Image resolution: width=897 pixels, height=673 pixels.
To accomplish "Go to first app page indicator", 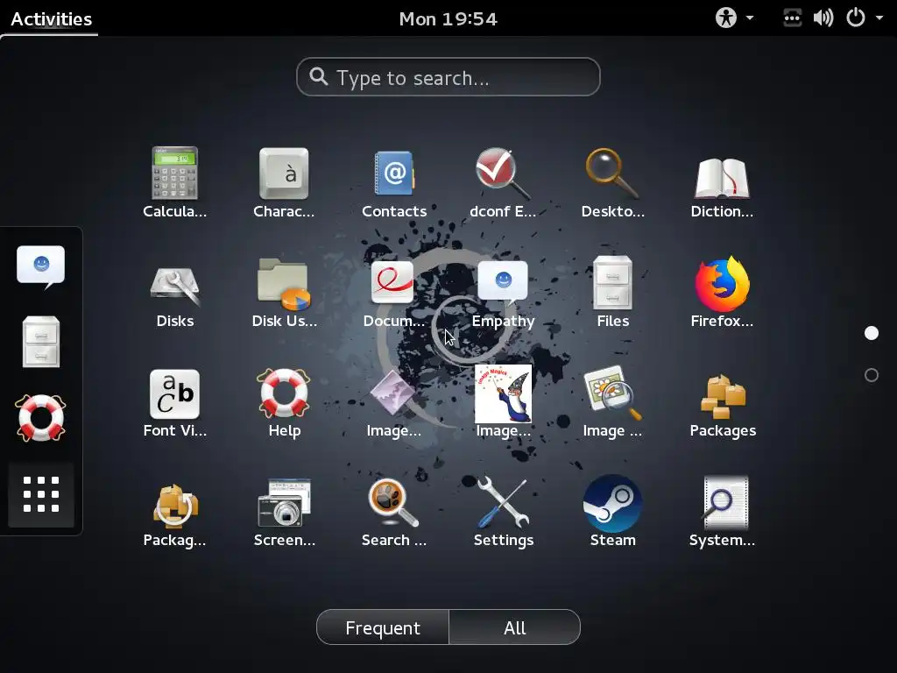I will coord(872,333).
